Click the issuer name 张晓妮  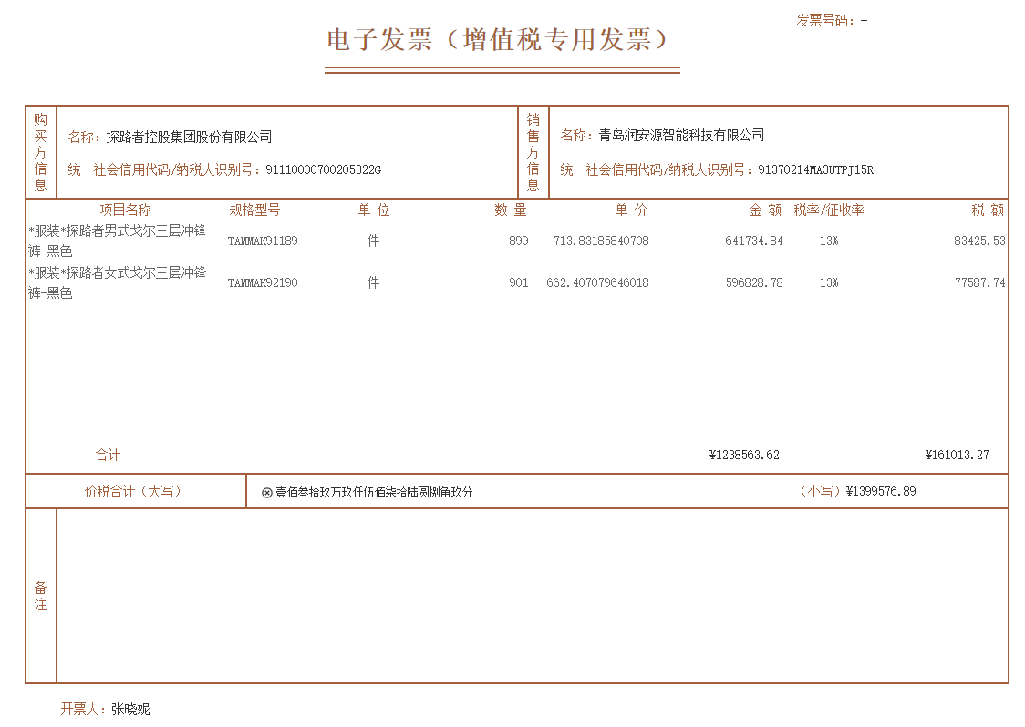(130, 709)
